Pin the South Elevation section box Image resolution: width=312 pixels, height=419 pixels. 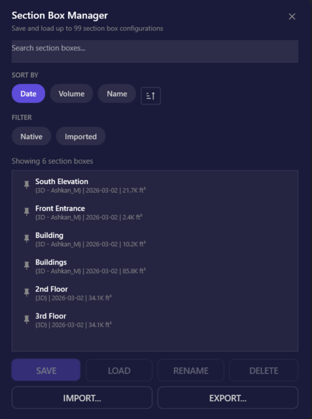pos(26,184)
